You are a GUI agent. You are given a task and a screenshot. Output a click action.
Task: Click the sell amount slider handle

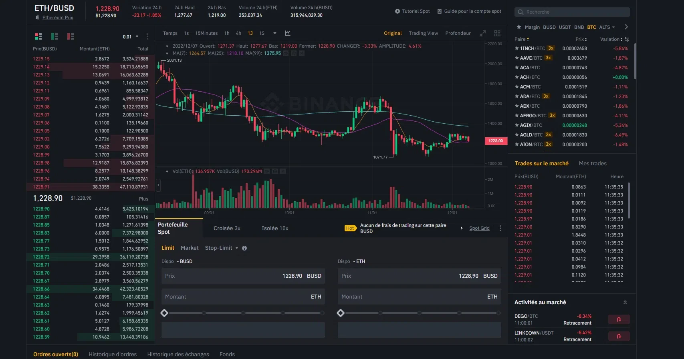[x=341, y=313]
